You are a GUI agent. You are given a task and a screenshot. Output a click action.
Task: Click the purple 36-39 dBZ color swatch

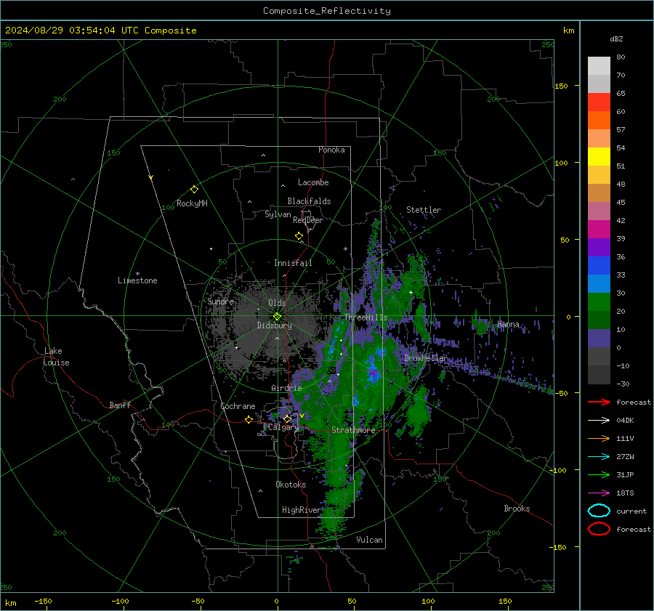coord(599,247)
